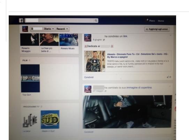Open the Top Gun film poster

click(x=30, y=78)
